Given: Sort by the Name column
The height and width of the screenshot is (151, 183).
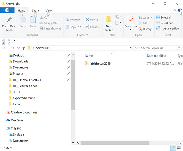Looking at the screenshot, I should (89, 56).
